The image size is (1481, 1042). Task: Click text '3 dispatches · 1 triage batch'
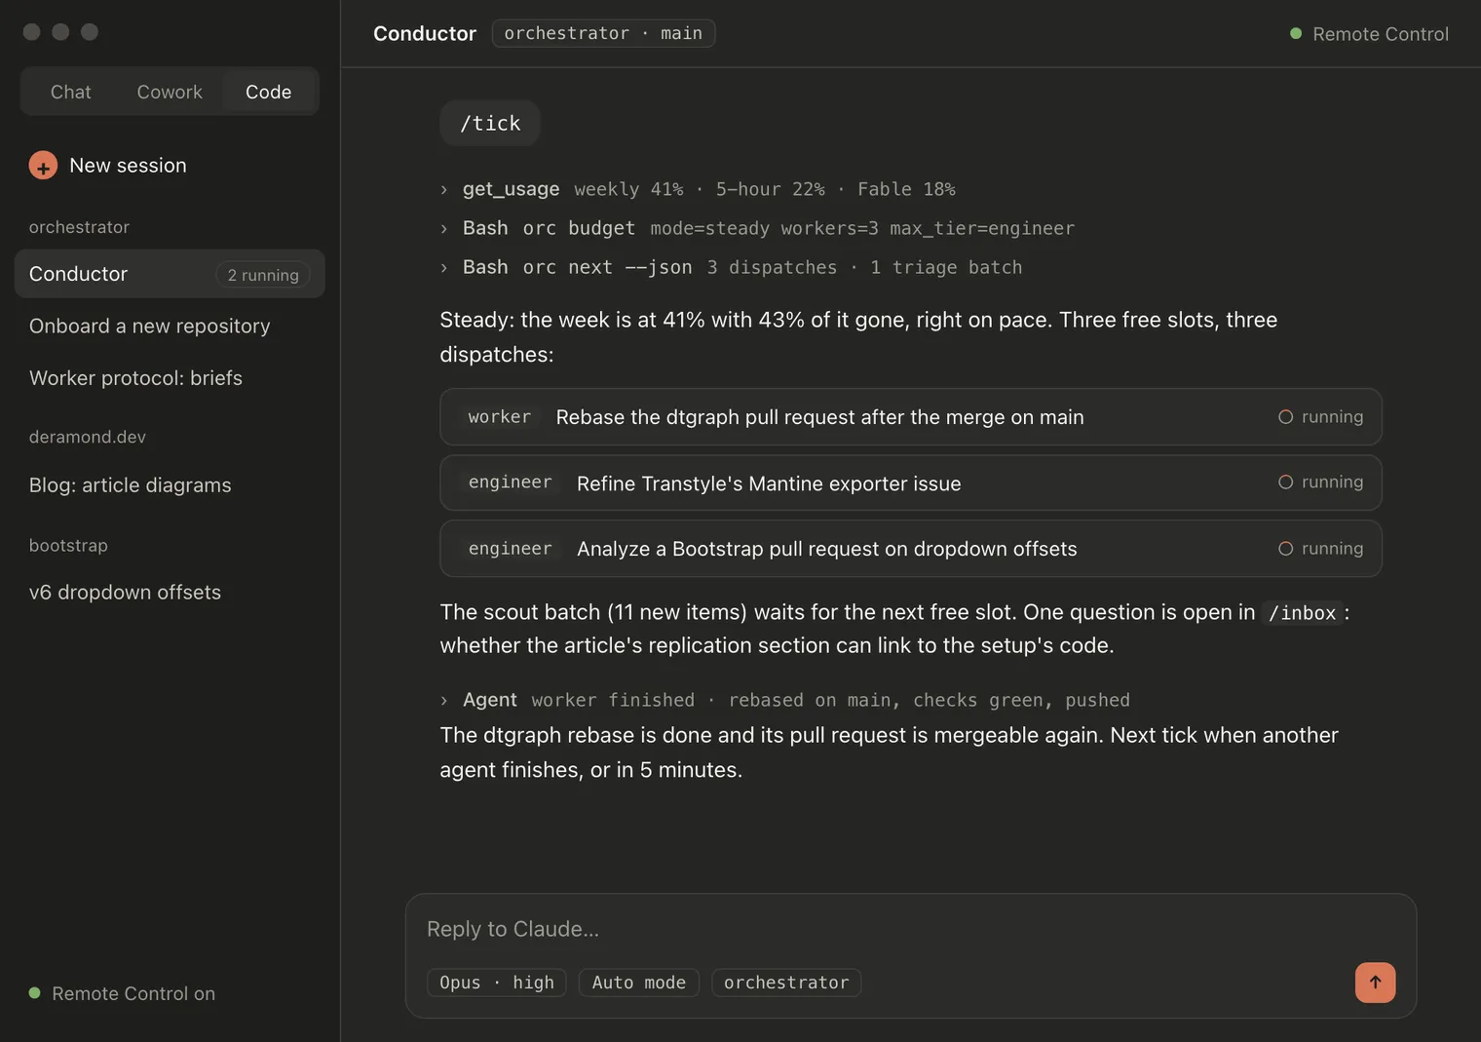click(x=864, y=267)
